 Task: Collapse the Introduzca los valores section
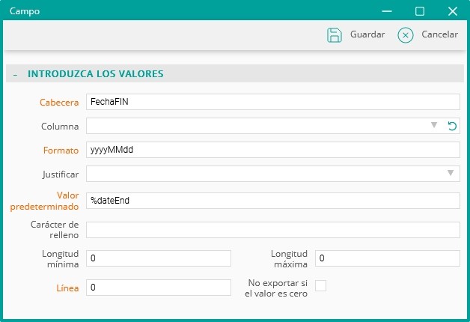tap(15, 74)
